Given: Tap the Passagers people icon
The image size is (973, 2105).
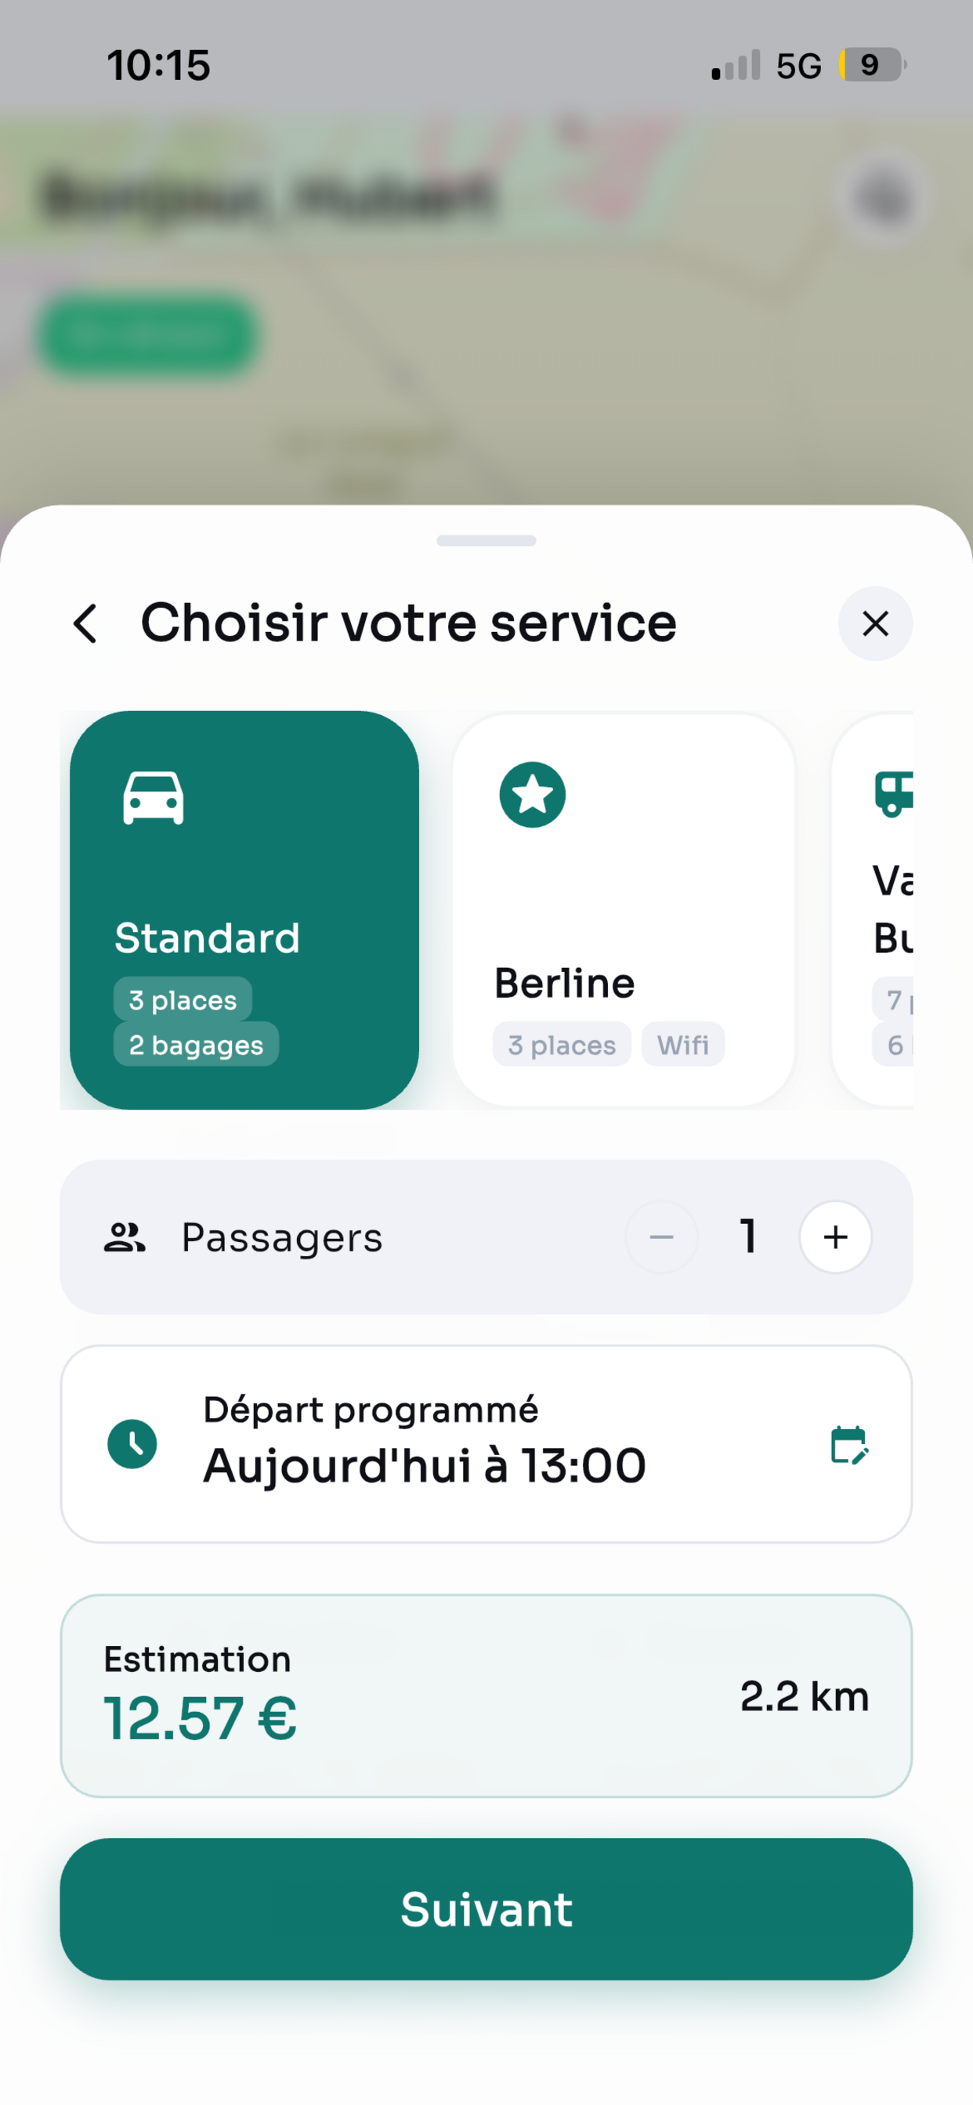Looking at the screenshot, I should [125, 1237].
